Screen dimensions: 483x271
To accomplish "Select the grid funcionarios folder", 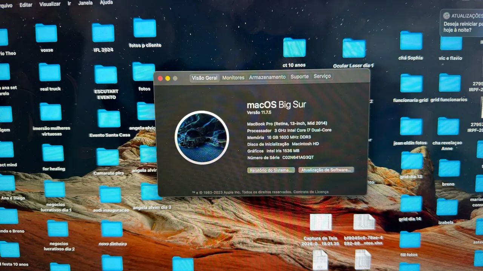I will (x=450, y=82).
